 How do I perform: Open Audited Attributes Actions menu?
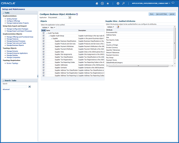(111, 27)
